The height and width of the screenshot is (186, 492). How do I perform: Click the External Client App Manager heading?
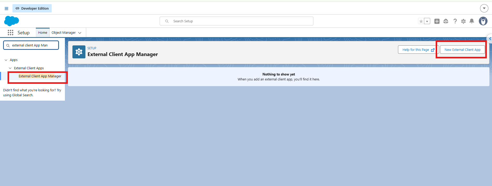coord(123,54)
